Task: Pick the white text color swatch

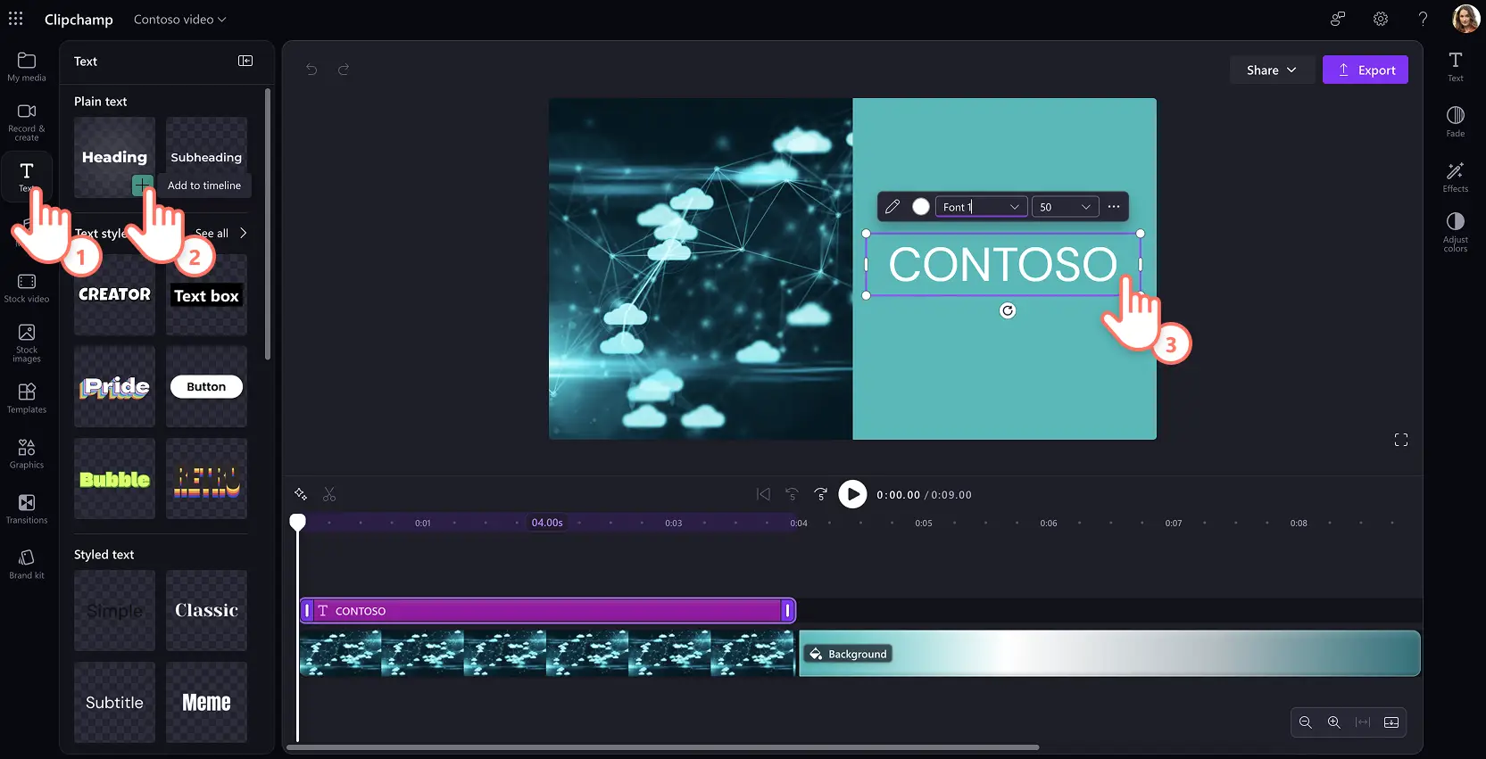Action: pyautogui.click(x=921, y=207)
